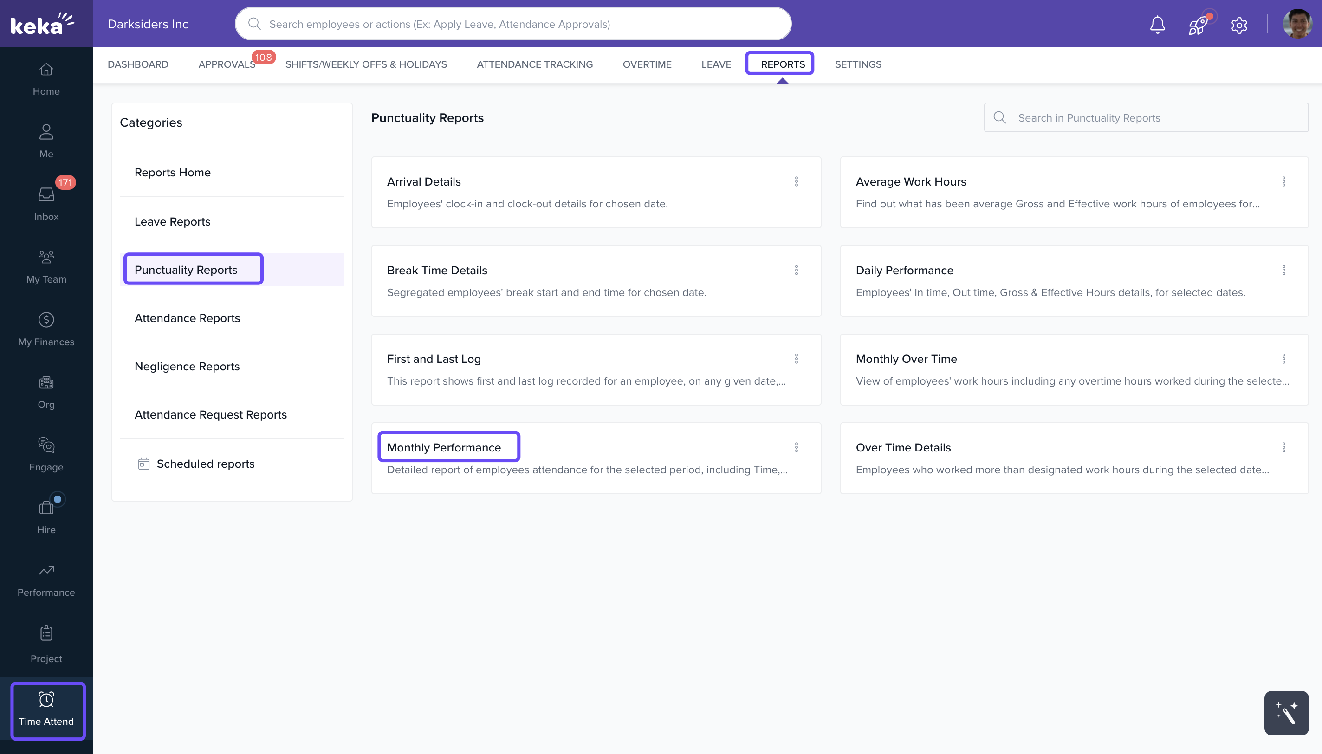Switch to the Attendance Tracking tab
The image size is (1322, 754).
[x=535, y=64]
